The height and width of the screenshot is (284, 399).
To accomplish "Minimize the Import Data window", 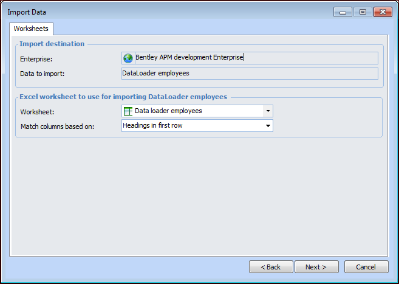I will click(x=343, y=12).
